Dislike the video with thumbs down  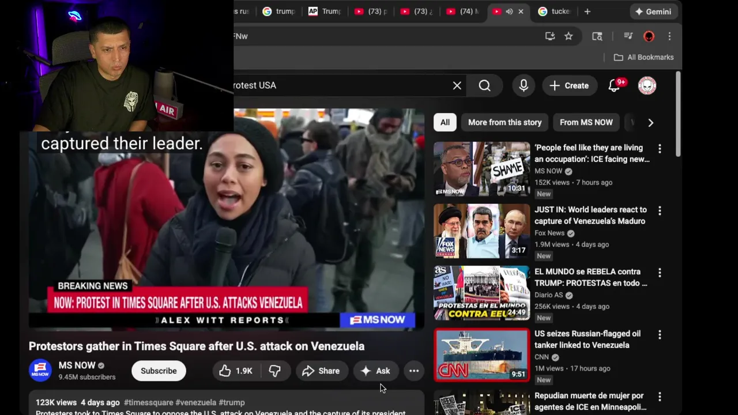coord(274,371)
